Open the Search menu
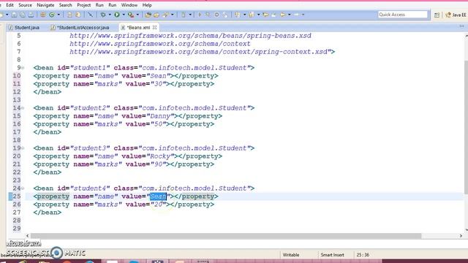Image resolution: width=468 pixels, height=263 pixels. 65,5
